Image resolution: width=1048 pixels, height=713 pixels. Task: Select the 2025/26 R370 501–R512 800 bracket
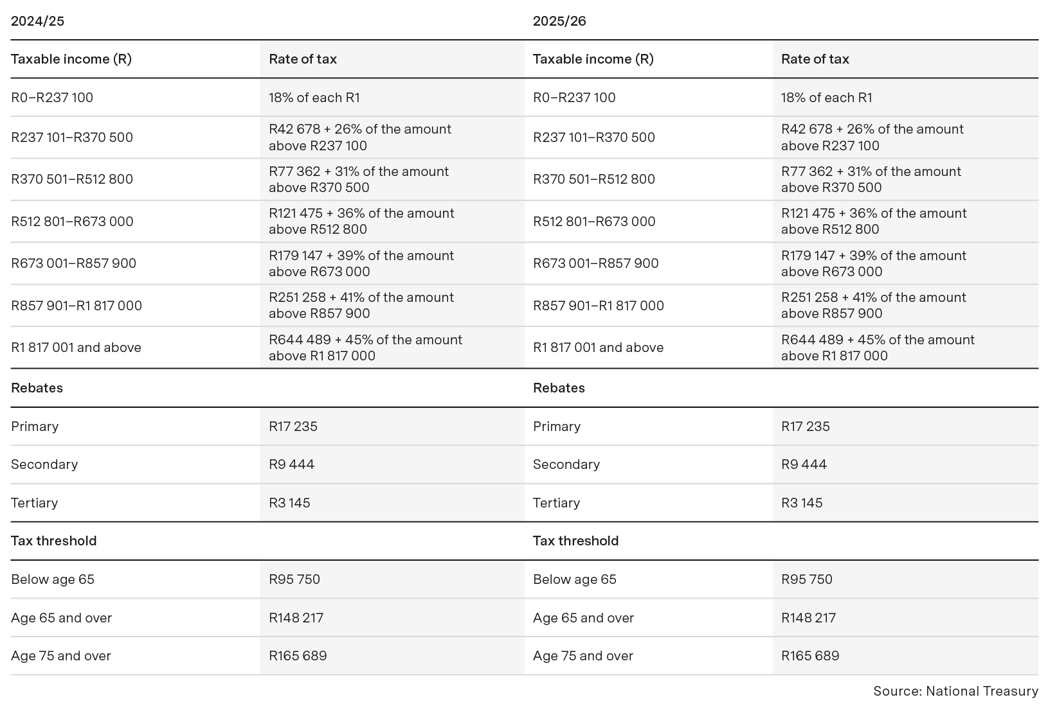tap(593, 179)
